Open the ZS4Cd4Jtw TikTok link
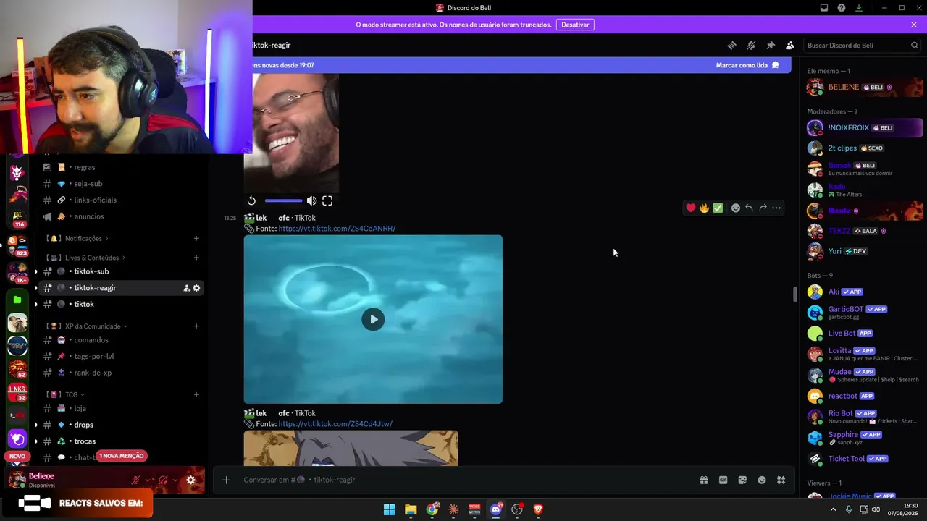Screen dimensions: 927x521 pos(335,424)
